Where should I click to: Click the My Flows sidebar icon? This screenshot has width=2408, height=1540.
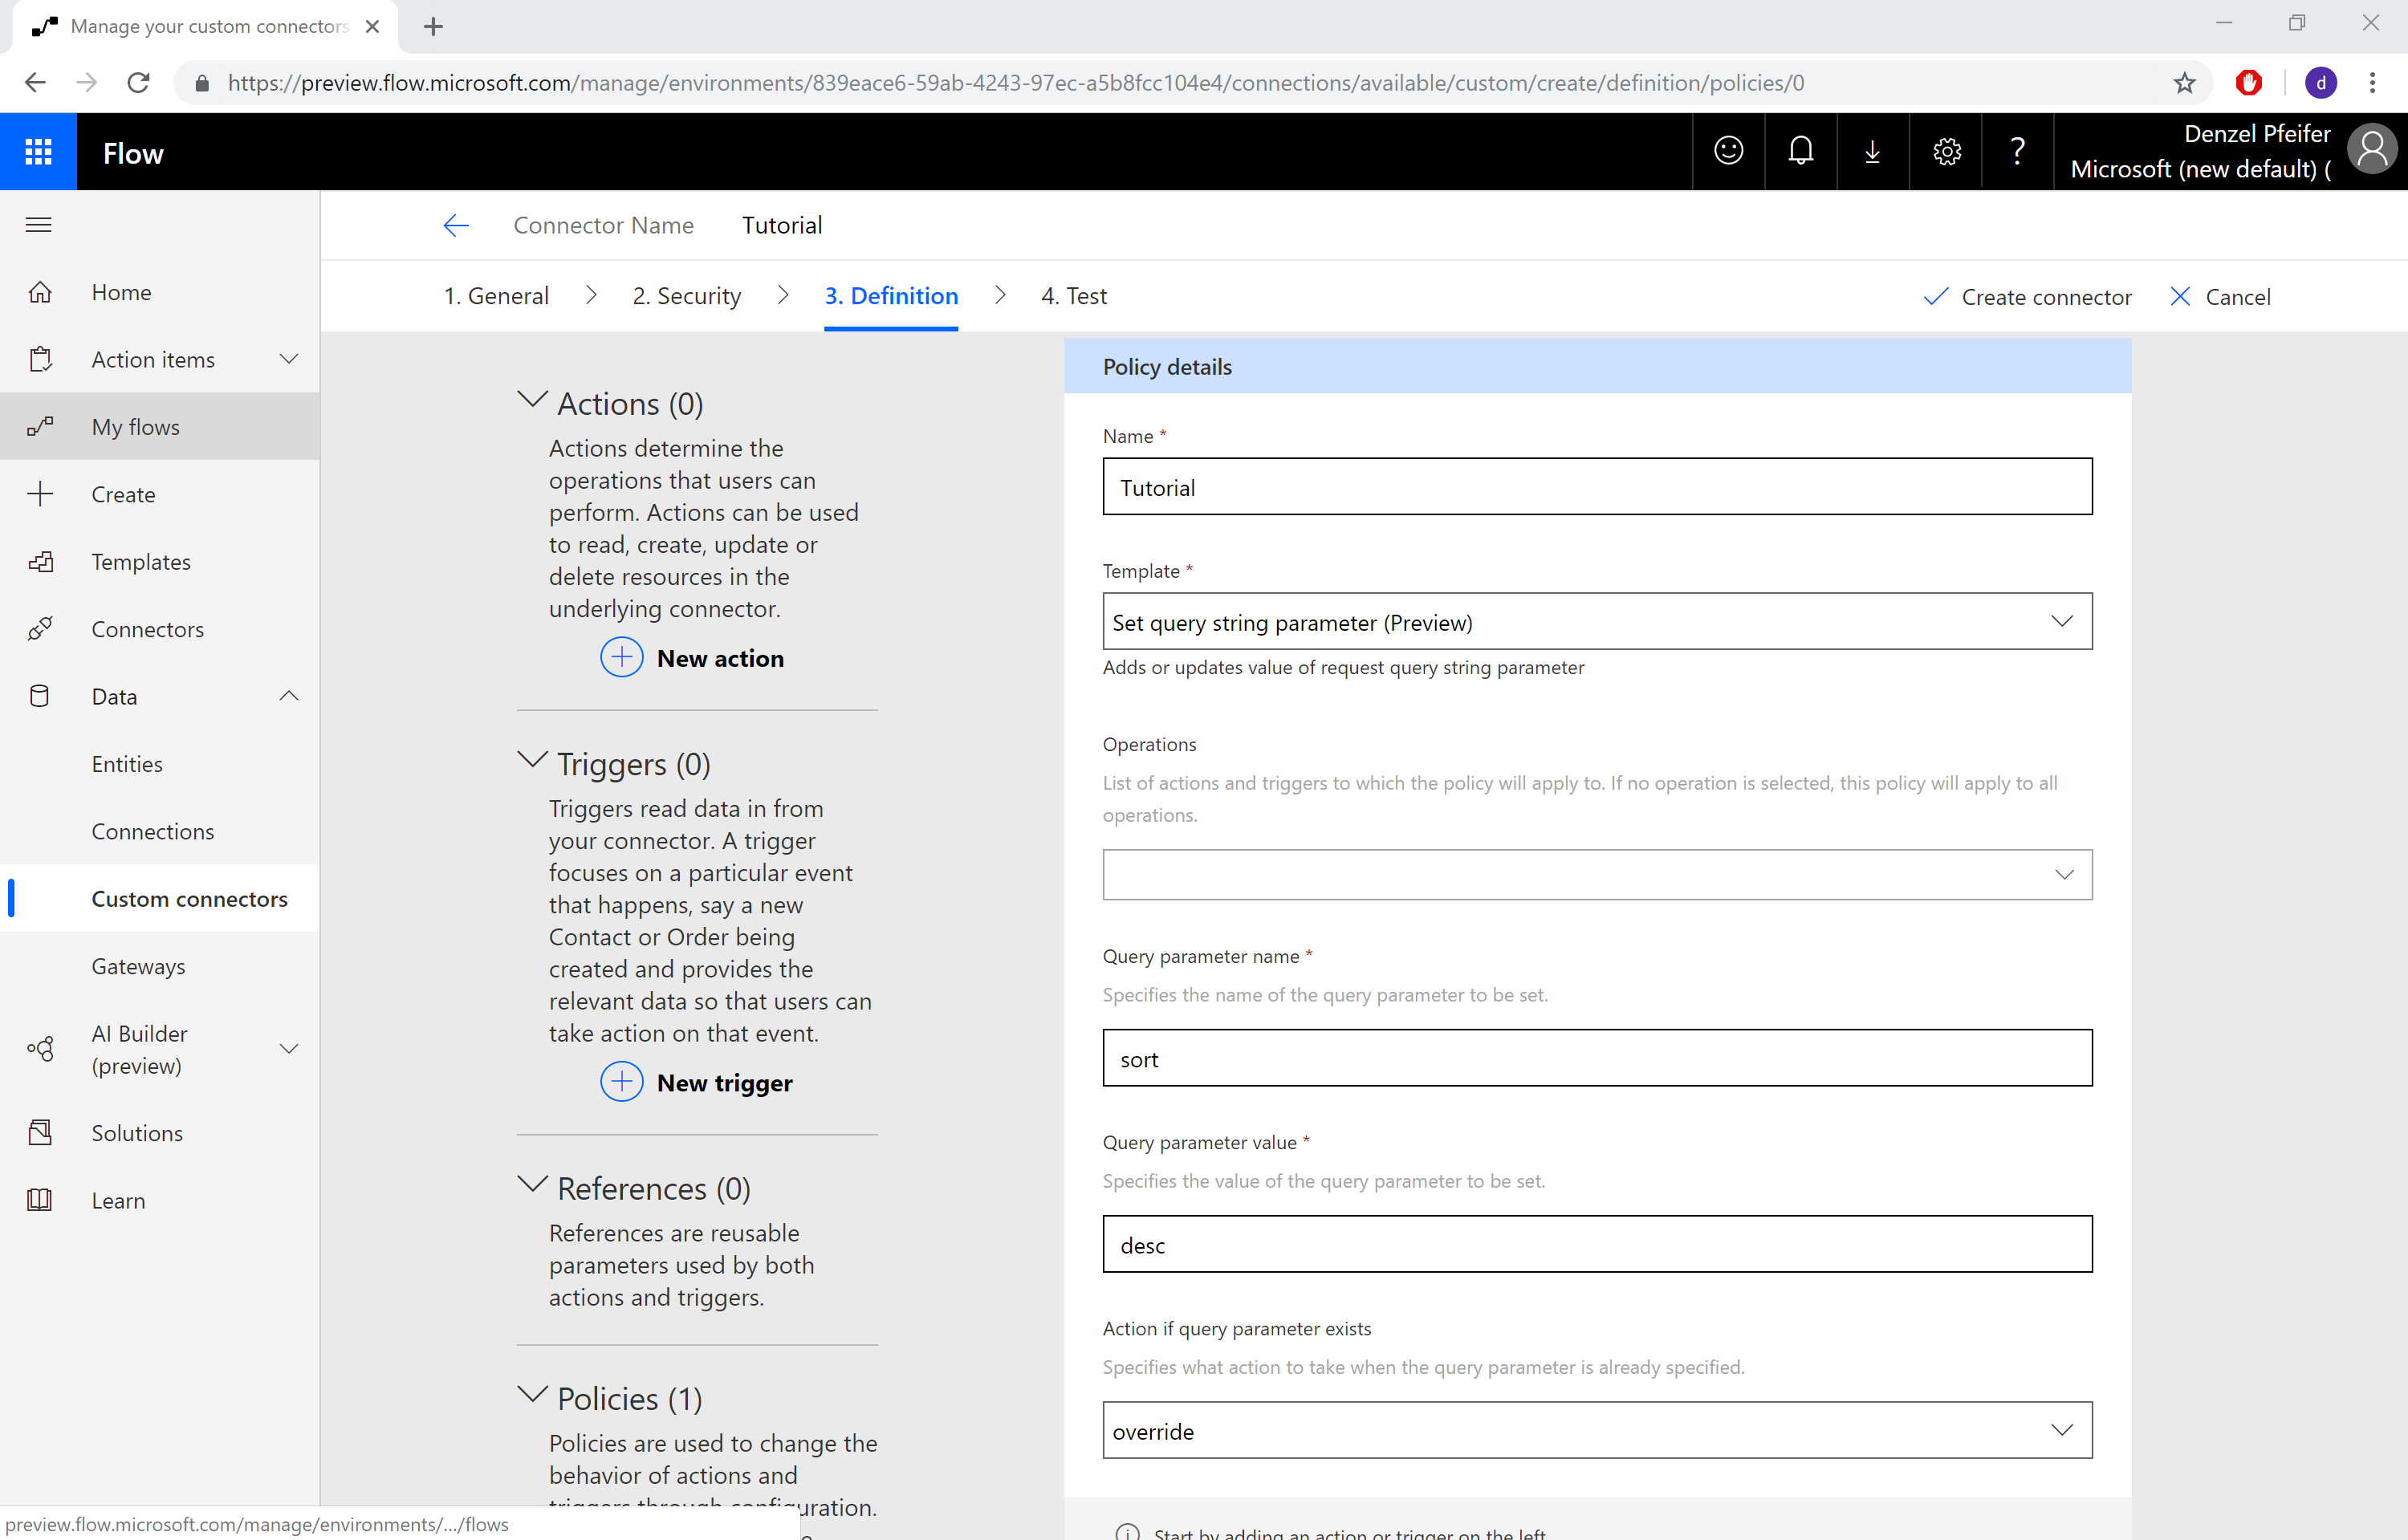42,426
